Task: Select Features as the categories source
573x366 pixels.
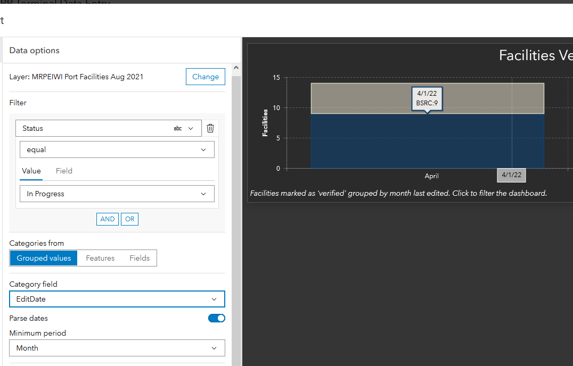Action: pos(100,258)
